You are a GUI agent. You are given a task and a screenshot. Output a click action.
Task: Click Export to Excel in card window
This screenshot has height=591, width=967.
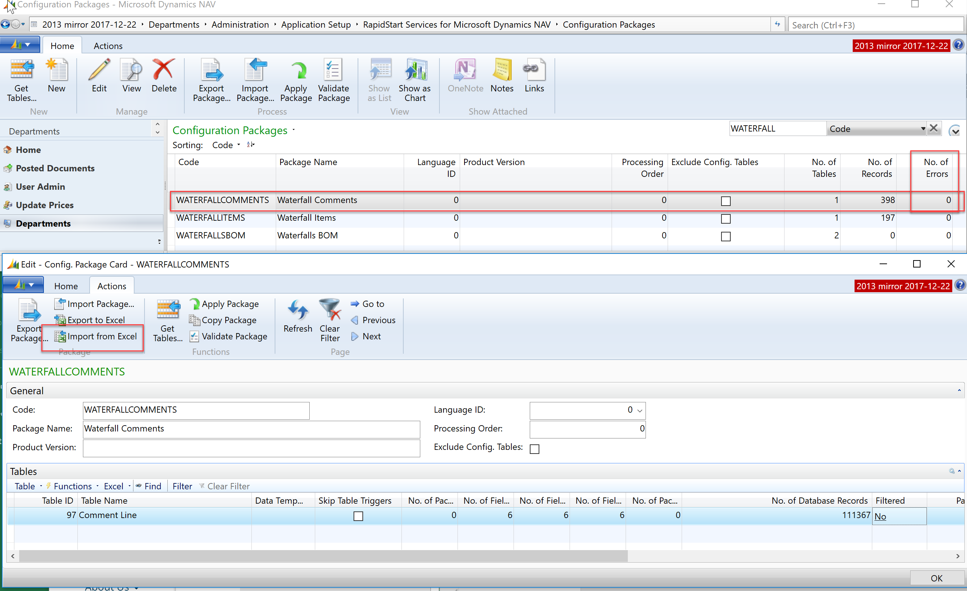tap(90, 320)
